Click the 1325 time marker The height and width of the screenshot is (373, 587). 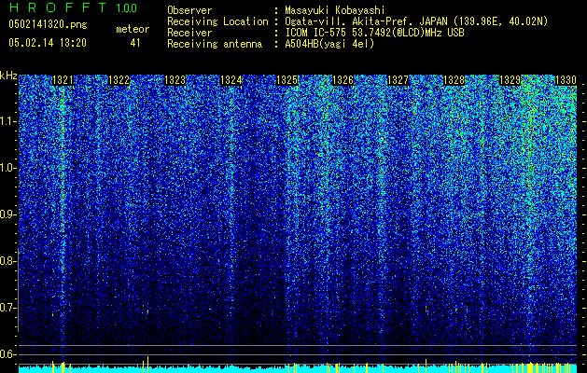pos(287,80)
